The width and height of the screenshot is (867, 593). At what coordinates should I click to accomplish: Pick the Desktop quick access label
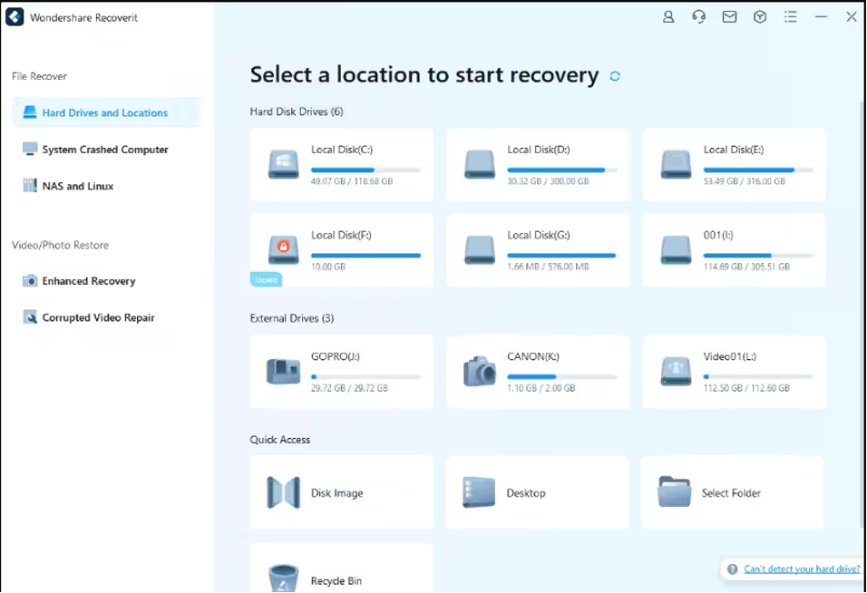tap(526, 493)
